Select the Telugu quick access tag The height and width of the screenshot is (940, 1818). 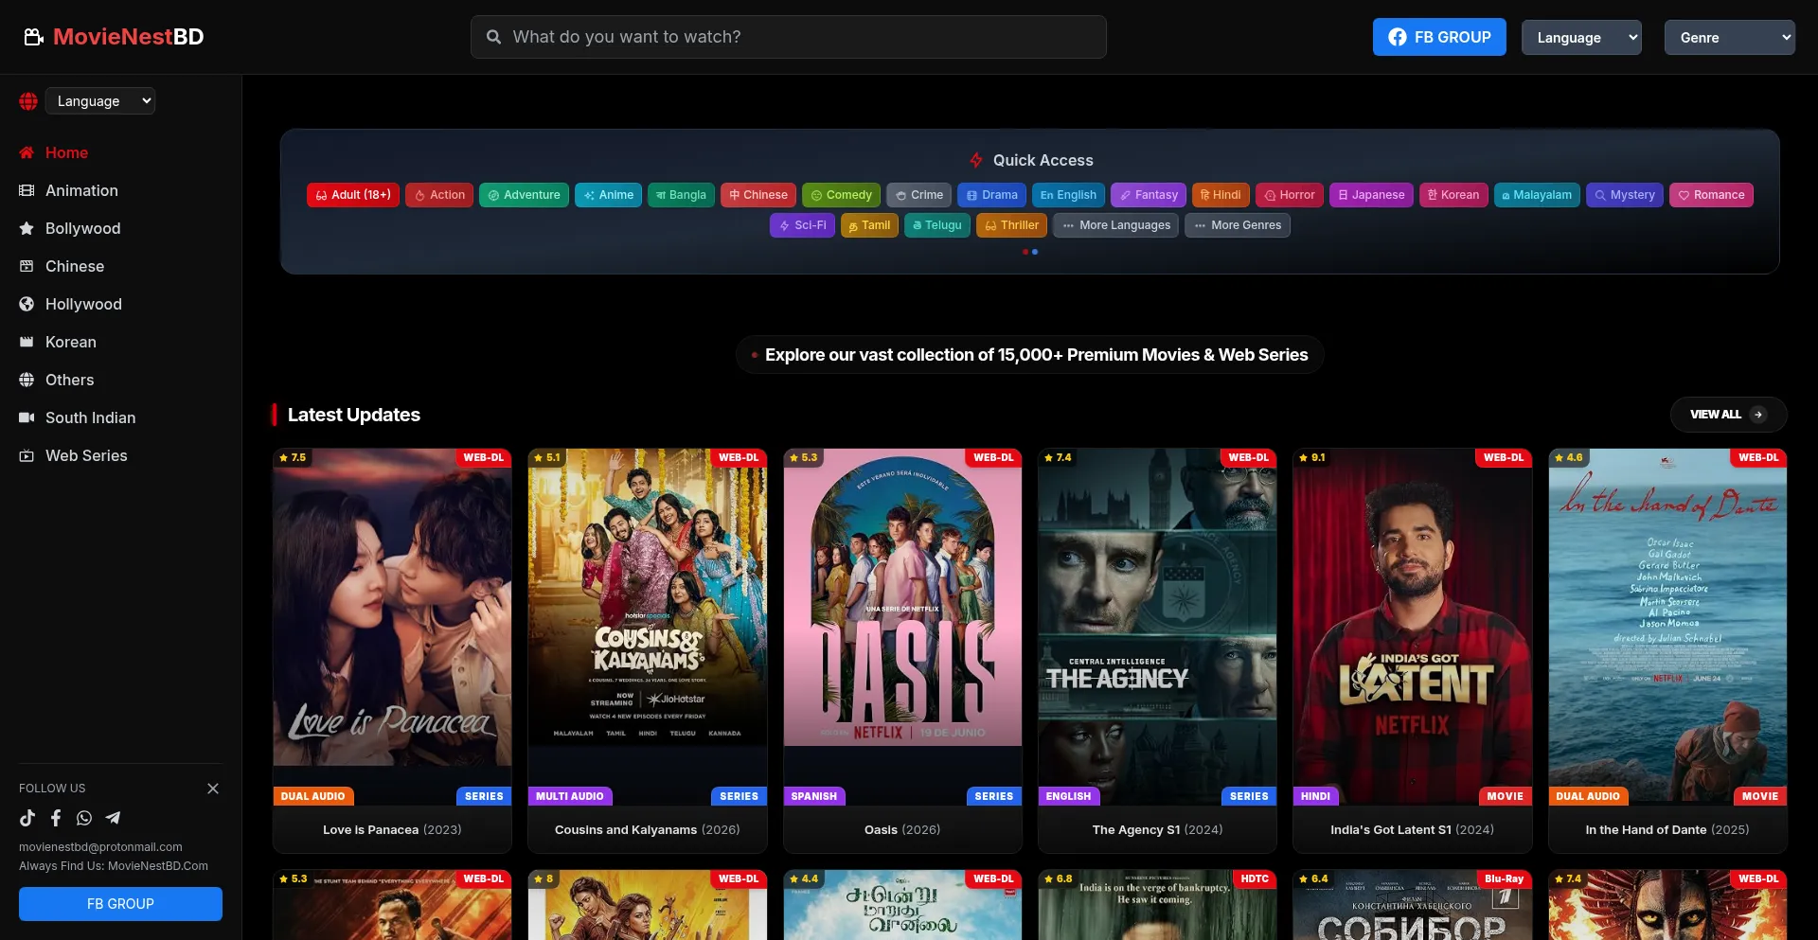[x=937, y=225]
